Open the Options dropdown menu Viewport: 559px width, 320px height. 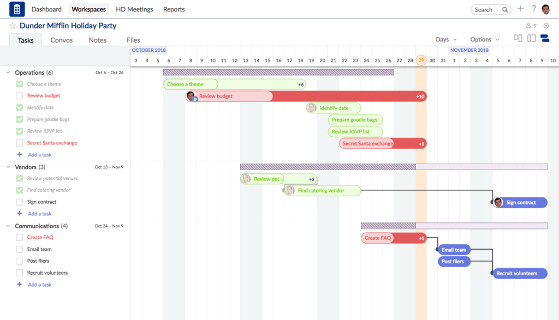483,39
